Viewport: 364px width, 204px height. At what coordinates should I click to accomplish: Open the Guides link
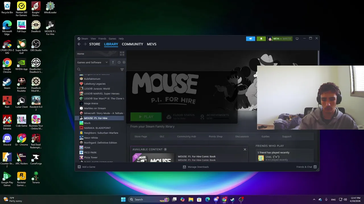point(266,137)
